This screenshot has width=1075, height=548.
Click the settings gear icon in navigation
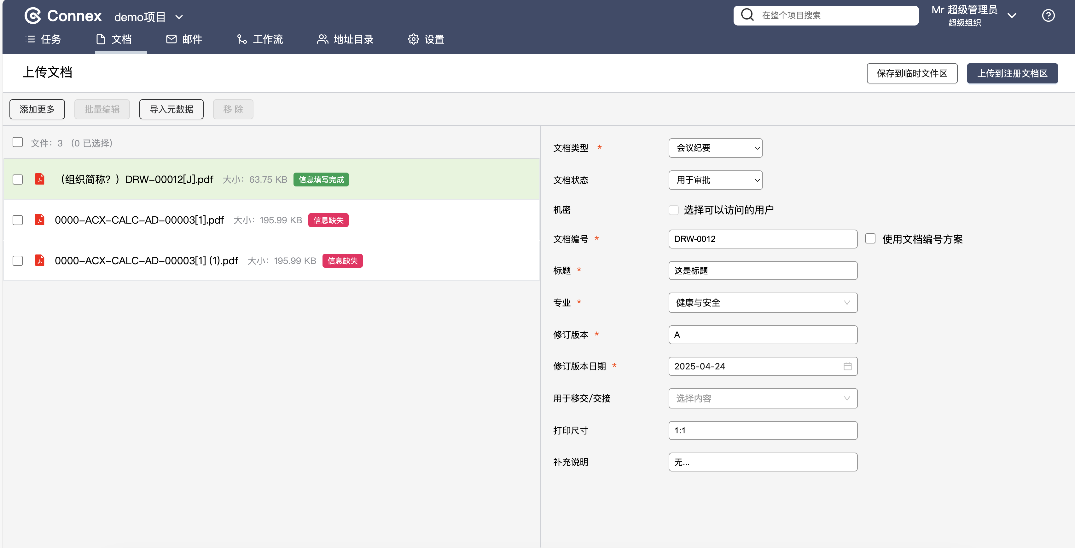point(413,39)
